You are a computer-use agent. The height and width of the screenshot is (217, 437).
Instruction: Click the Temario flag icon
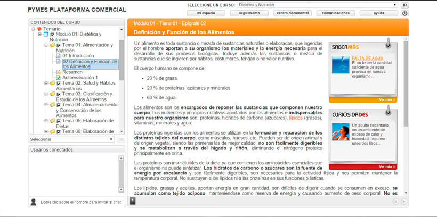click(39, 29)
